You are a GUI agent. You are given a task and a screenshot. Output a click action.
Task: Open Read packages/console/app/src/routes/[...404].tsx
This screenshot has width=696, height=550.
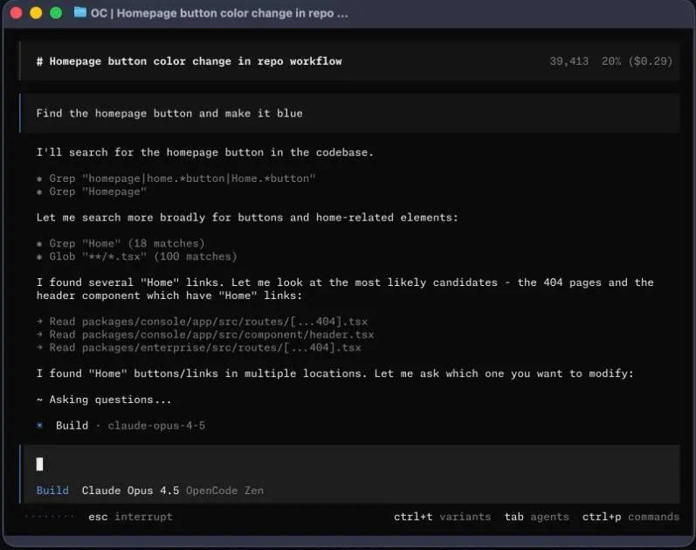(x=202, y=322)
